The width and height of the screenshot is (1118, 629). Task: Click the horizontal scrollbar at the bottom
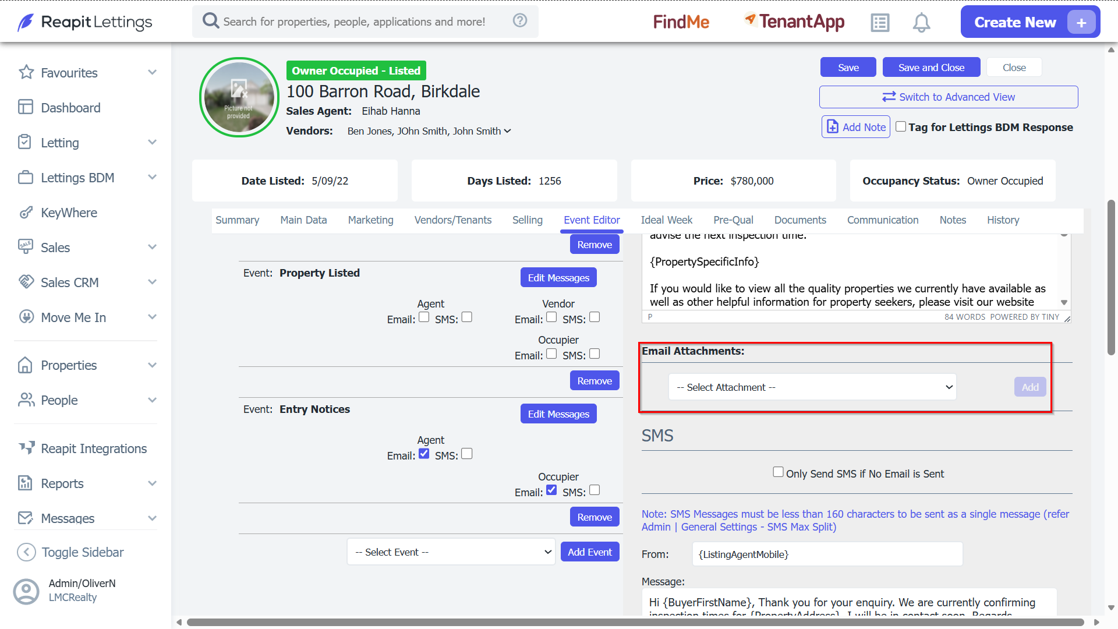[x=635, y=622]
